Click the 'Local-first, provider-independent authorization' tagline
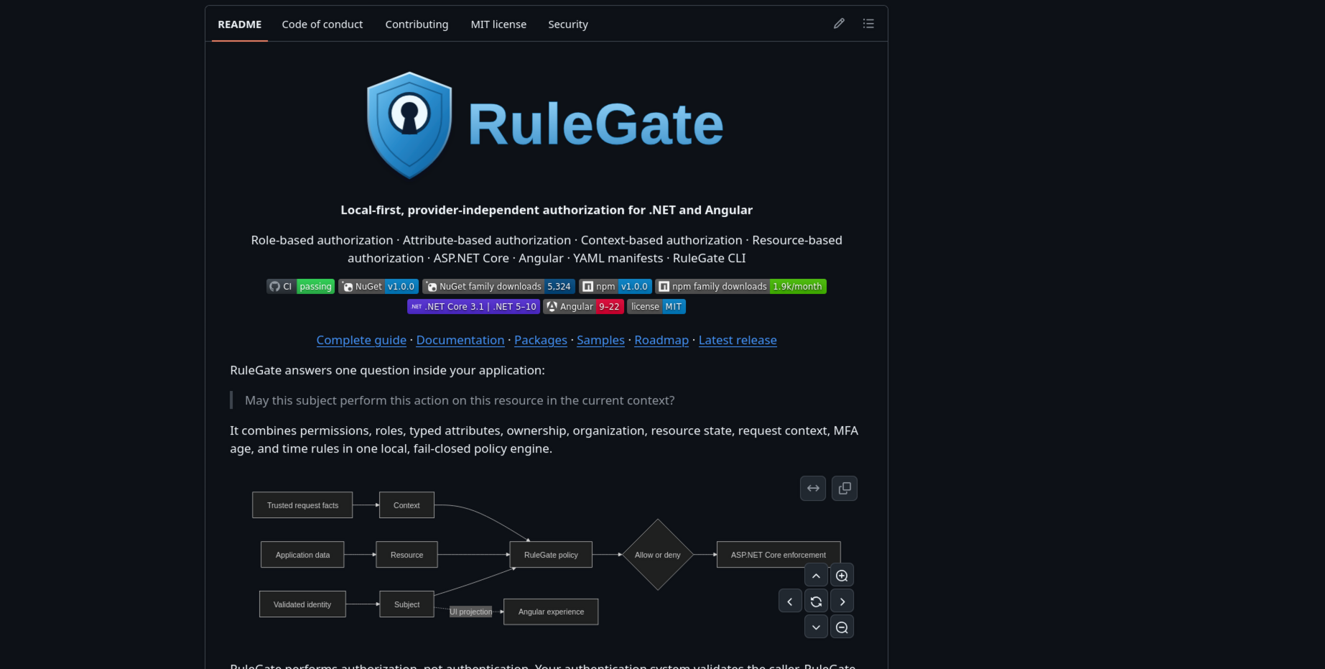1325x669 pixels. [x=547, y=210]
